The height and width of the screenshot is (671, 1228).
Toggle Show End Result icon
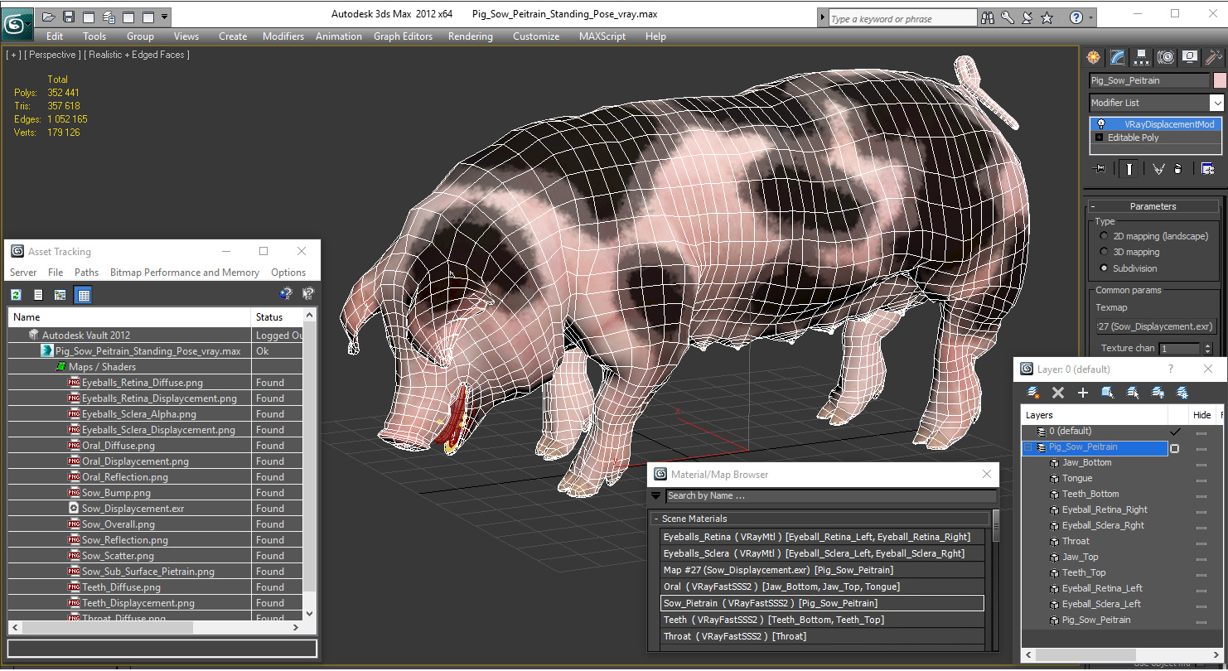click(1129, 169)
